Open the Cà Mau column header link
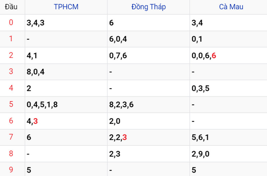 point(231,7)
